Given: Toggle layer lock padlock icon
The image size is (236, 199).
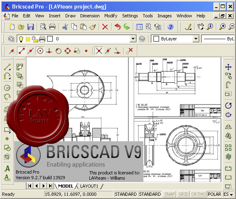Looking at the screenshot, I should (35, 39).
